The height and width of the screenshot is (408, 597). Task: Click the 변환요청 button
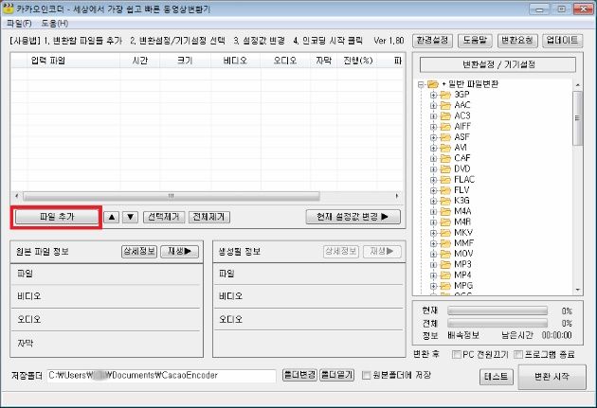[517, 41]
